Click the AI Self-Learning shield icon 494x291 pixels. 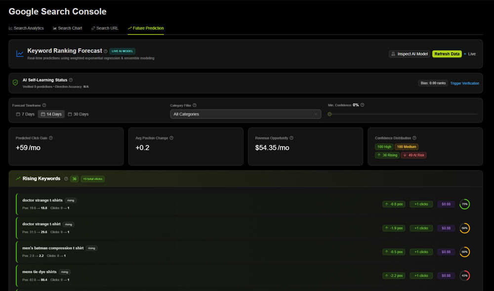click(15, 83)
